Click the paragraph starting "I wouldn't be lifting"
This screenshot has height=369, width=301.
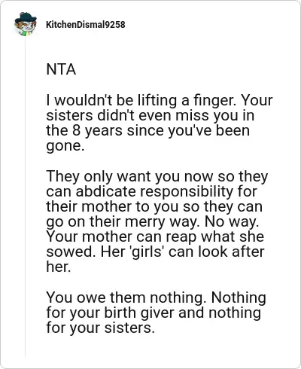pos(160,123)
